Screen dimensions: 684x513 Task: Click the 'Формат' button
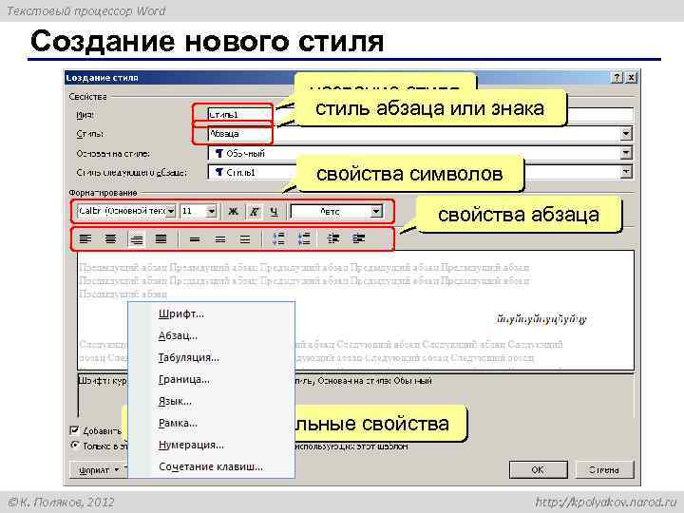click(x=98, y=470)
